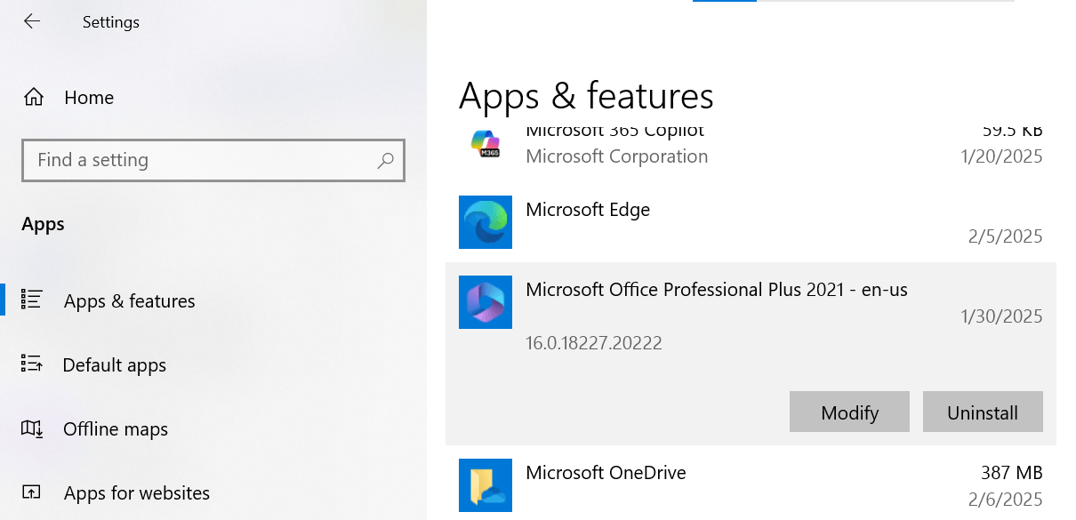1076x520 pixels.
Task: Click the Settings window title
Action: (111, 22)
